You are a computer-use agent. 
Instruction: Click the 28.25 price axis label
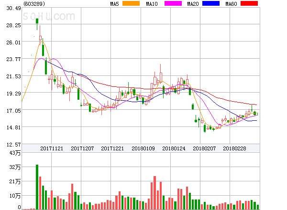pos(13,25)
